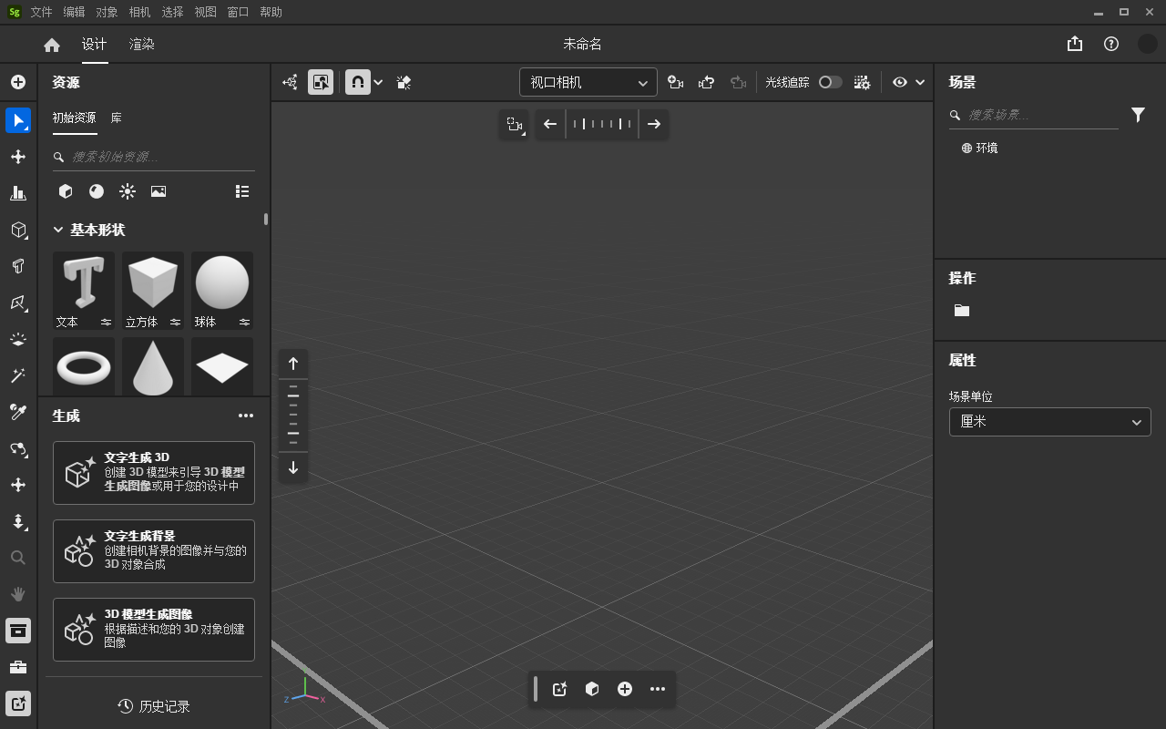This screenshot has width=1166, height=729.
Task: Click the horizontal camera rotation slider ticks
Action: point(602,124)
